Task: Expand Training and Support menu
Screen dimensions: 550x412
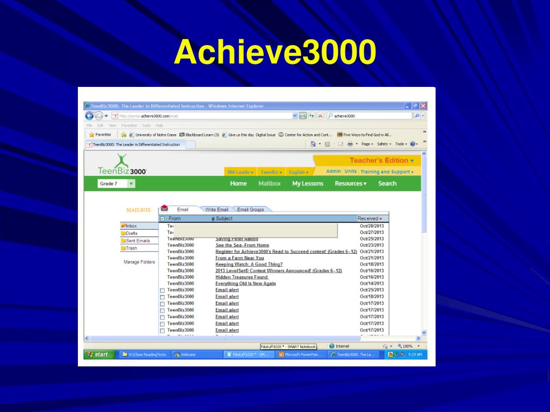Action: 387,172
